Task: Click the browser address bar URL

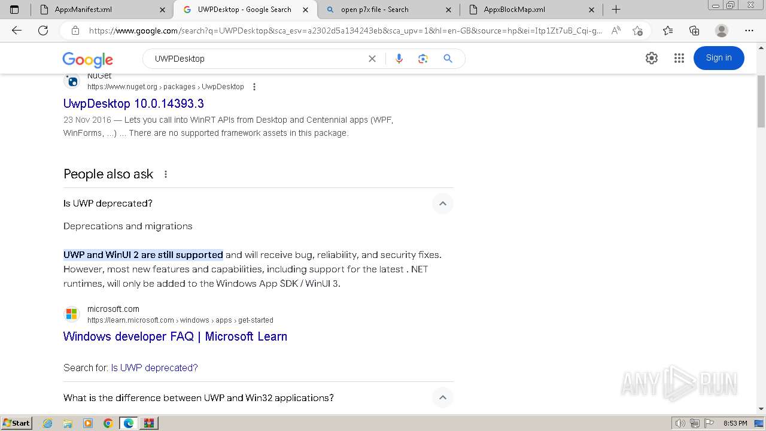Action: click(x=345, y=31)
